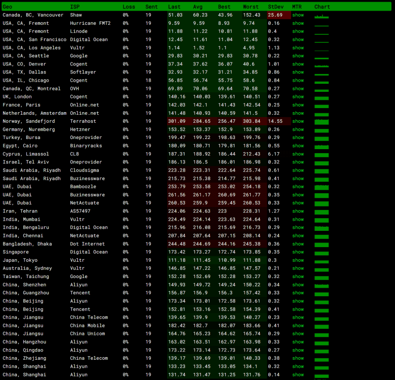Click the chart for Terrahost in Sandefjord
Screen dimensions: 395x380
coord(322,122)
